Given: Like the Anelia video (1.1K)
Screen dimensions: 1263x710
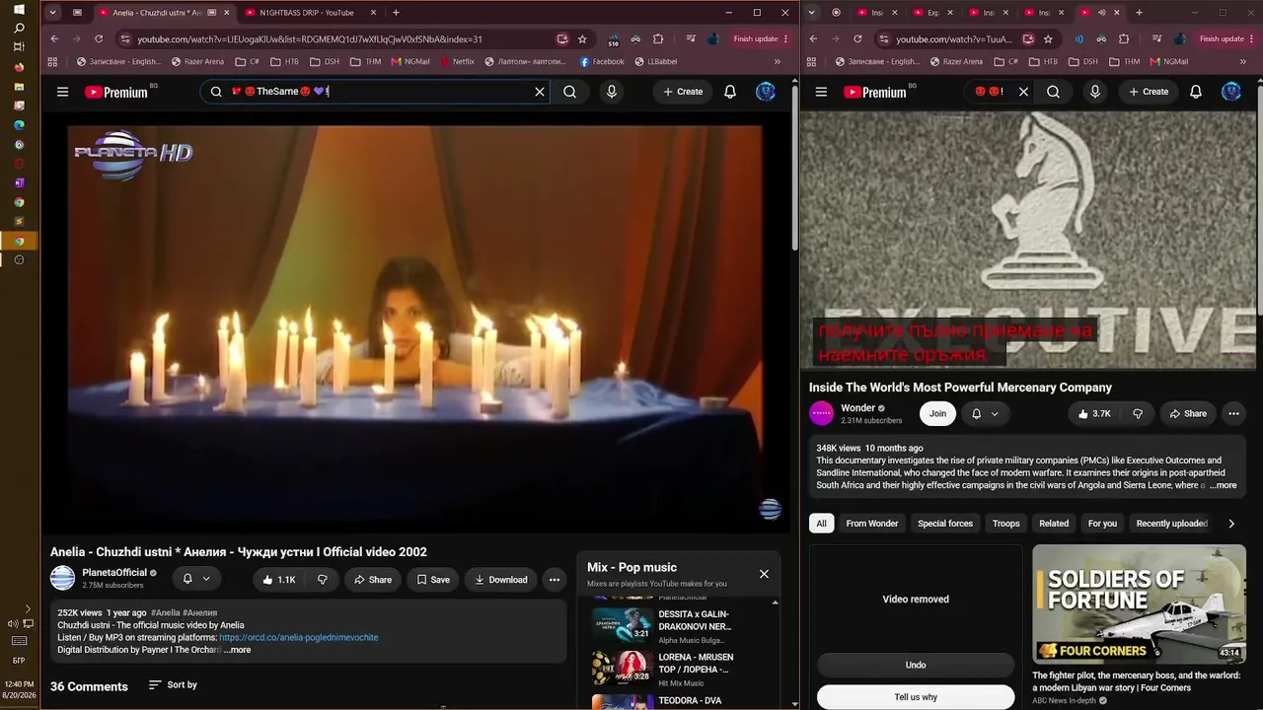Looking at the screenshot, I should point(279,580).
